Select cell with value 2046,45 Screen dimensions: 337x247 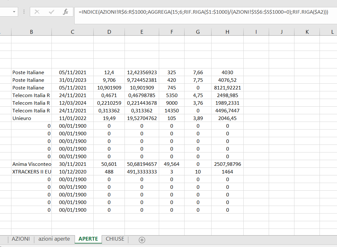click(227, 118)
